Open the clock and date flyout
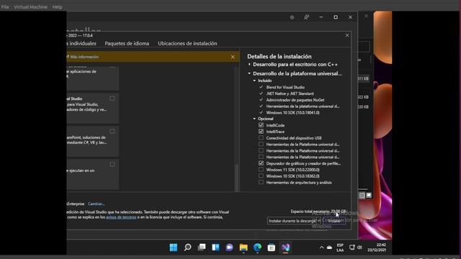The width and height of the screenshot is (461, 259). 377,247
